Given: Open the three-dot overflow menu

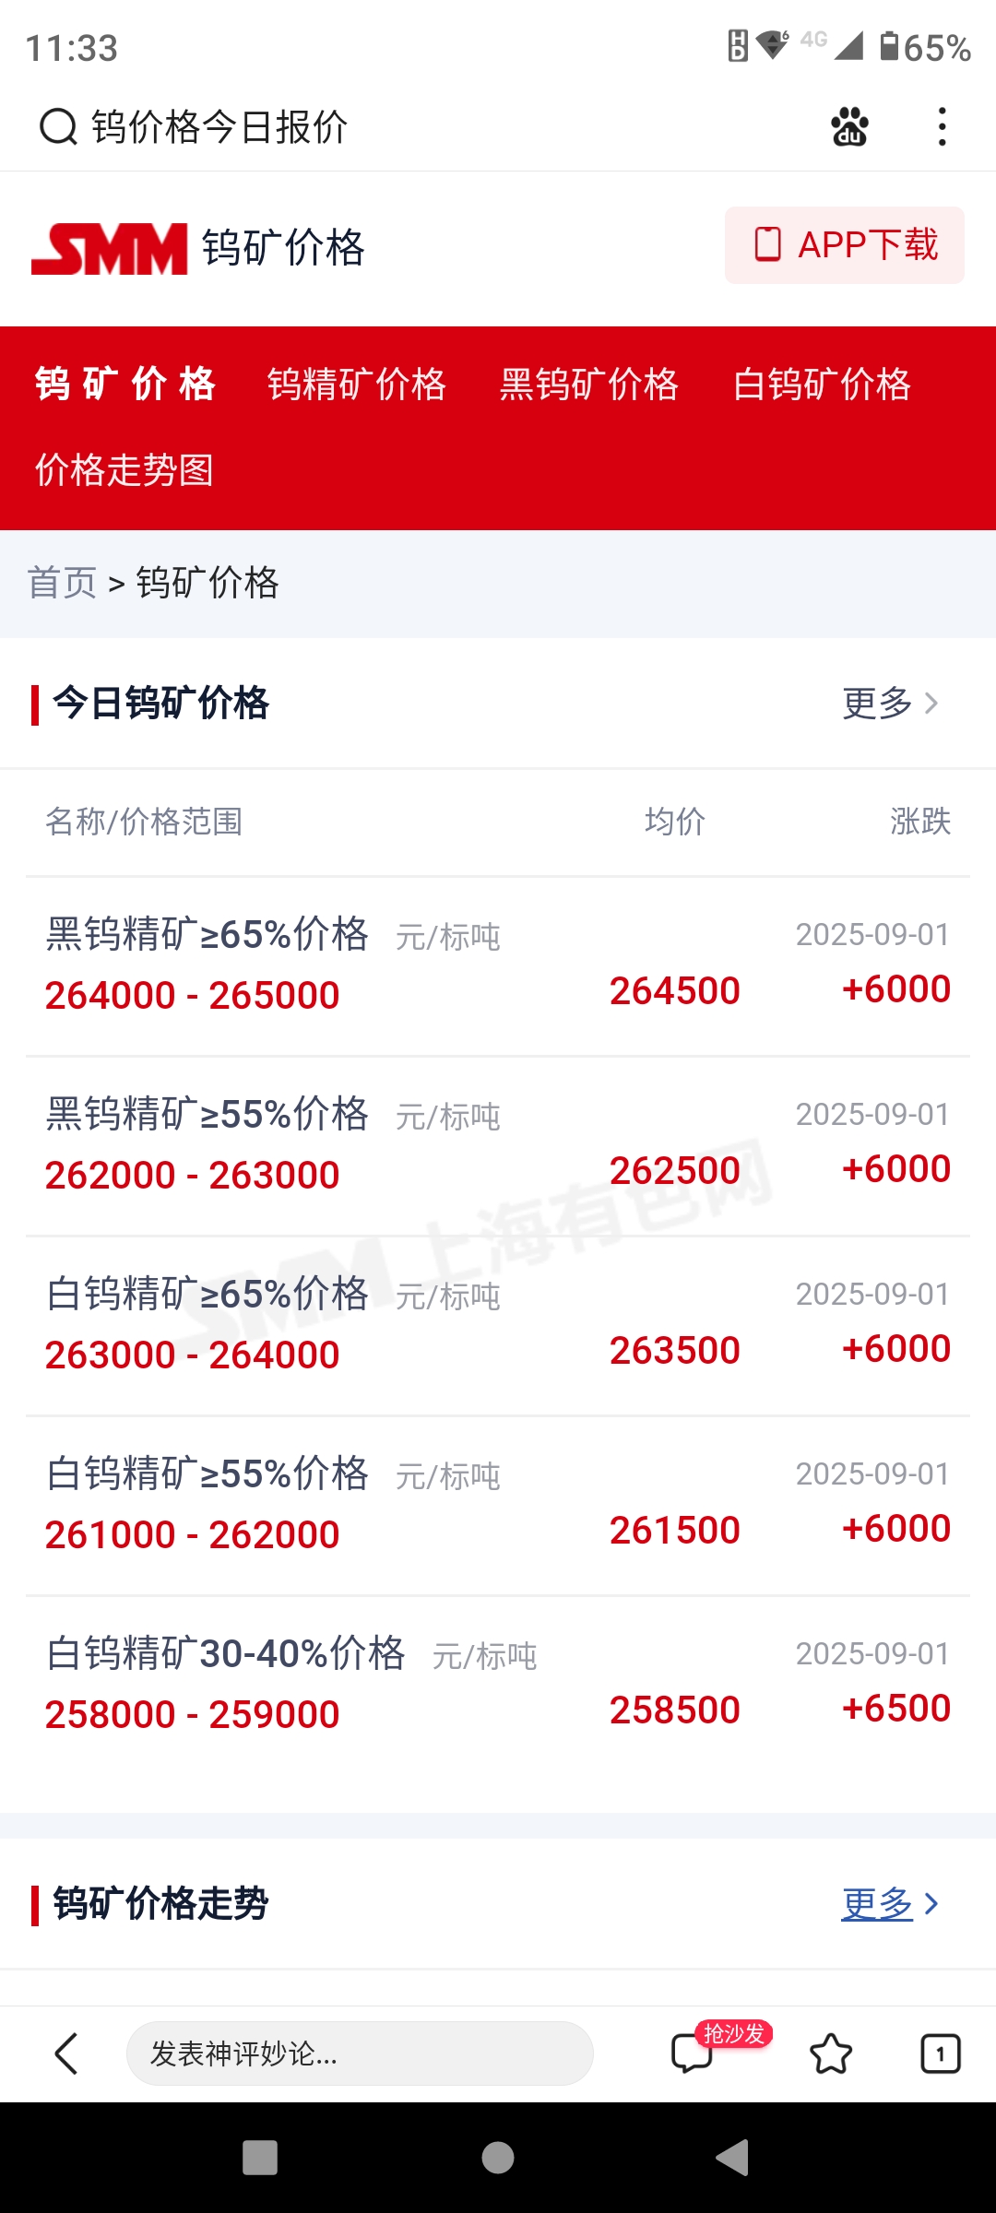Looking at the screenshot, I should [942, 126].
